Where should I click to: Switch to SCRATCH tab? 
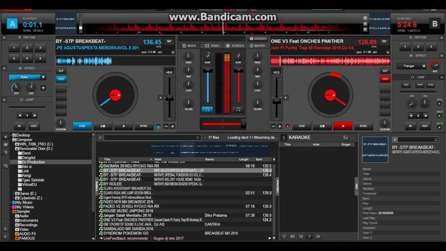(x=234, y=46)
